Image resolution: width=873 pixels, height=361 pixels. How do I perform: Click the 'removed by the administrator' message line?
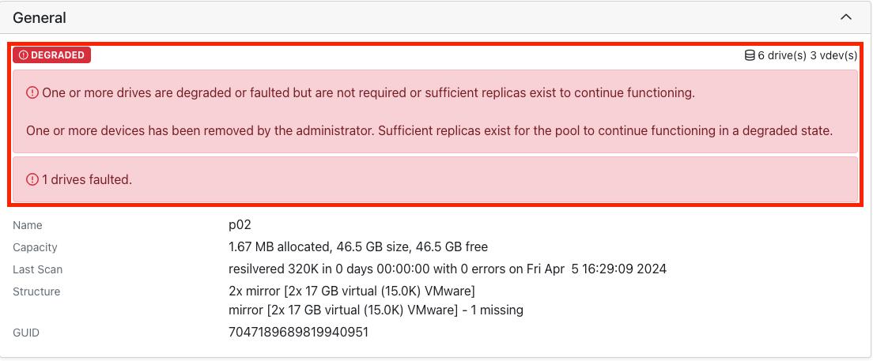pos(429,130)
